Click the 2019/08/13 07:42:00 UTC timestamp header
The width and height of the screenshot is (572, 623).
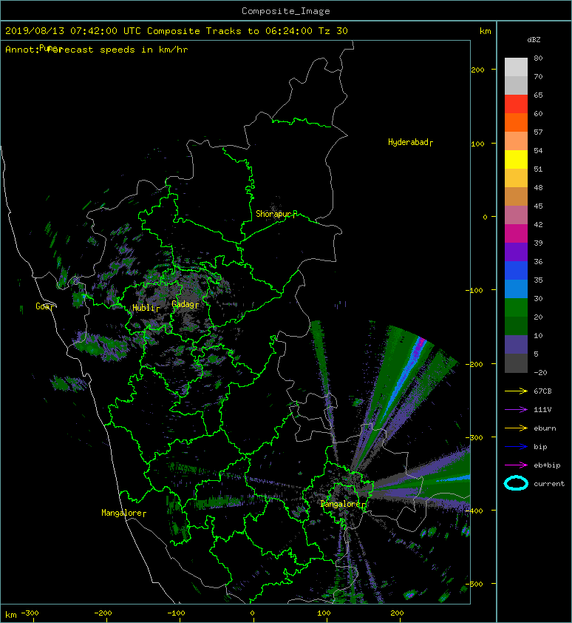73,31
